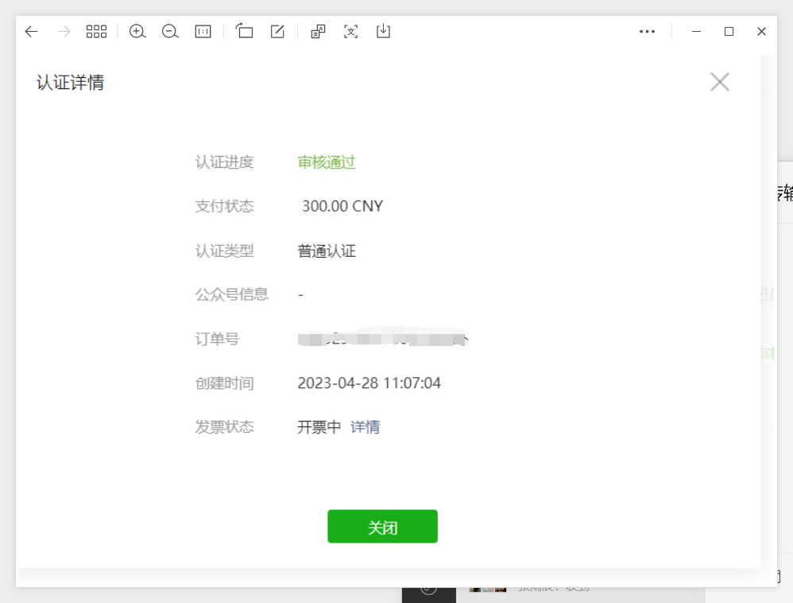The width and height of the screenshot is (793, 603).
Task: Edit the image with the pencil tool
Action: [x=277, y=31]
